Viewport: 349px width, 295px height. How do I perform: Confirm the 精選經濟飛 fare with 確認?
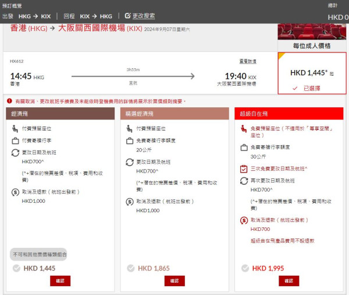tap(174, 281)
